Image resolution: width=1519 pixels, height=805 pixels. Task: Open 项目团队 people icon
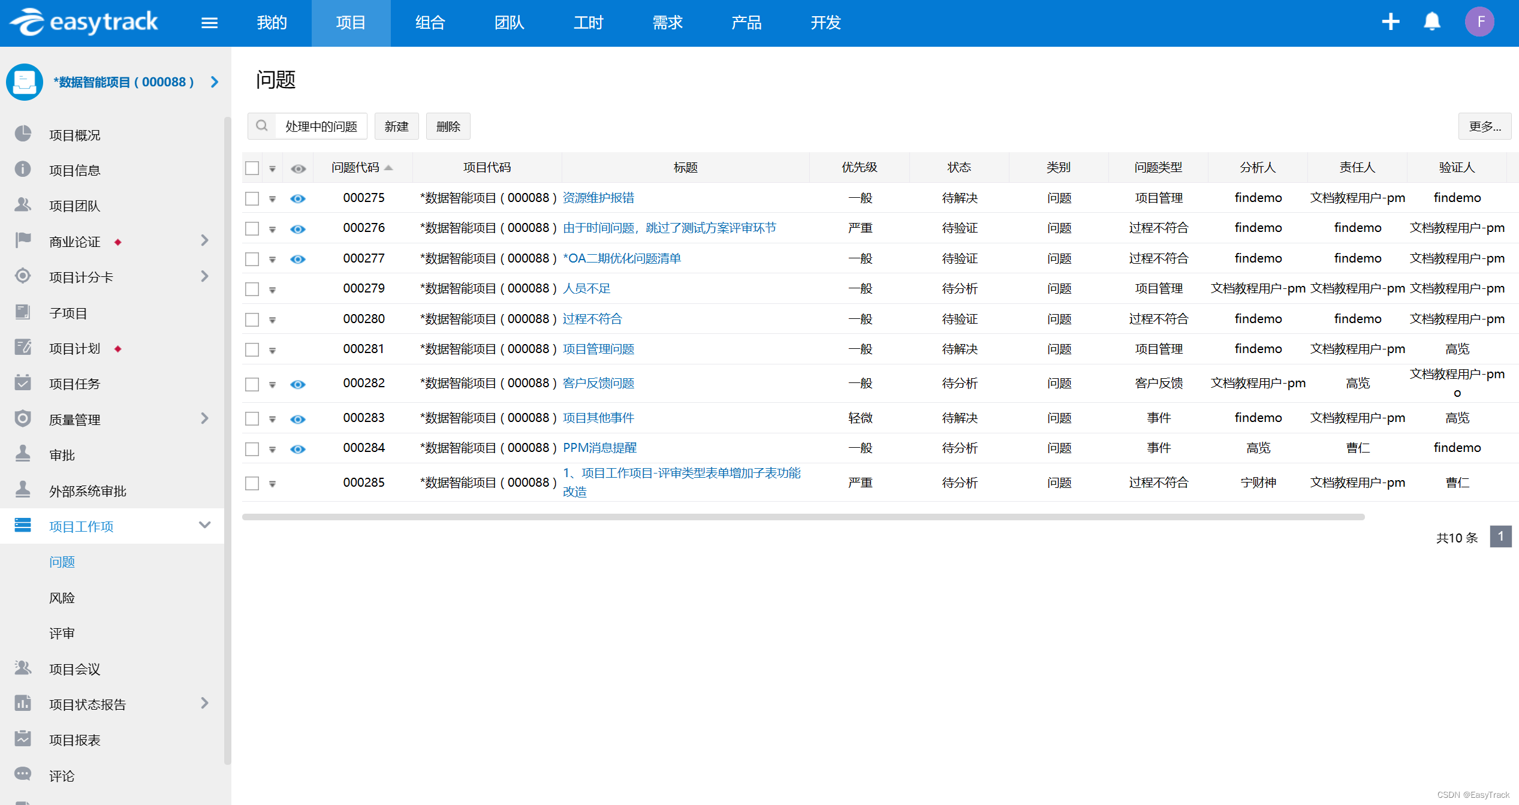point(23,205)
